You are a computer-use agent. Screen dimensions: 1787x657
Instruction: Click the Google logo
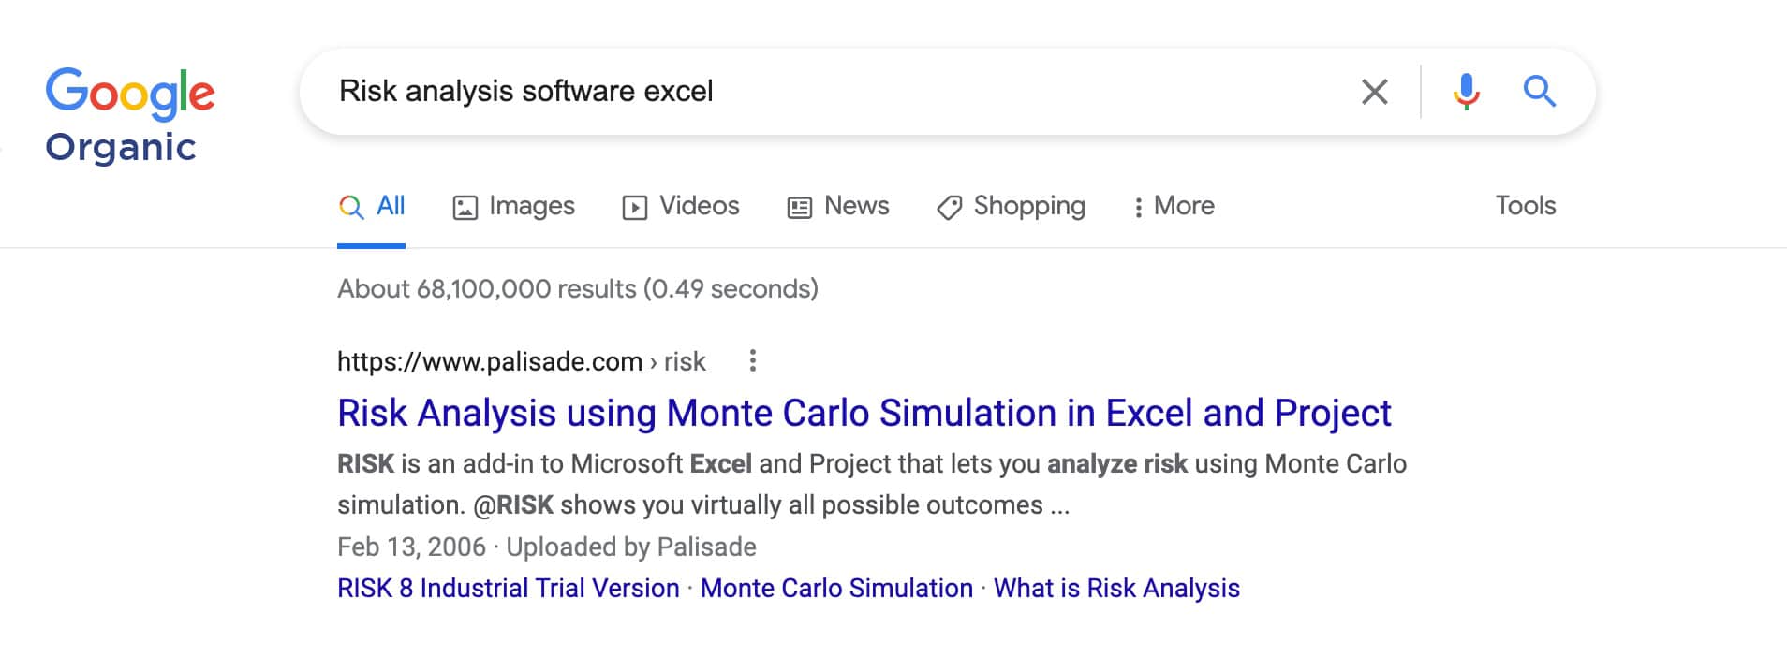coord(130,93)
